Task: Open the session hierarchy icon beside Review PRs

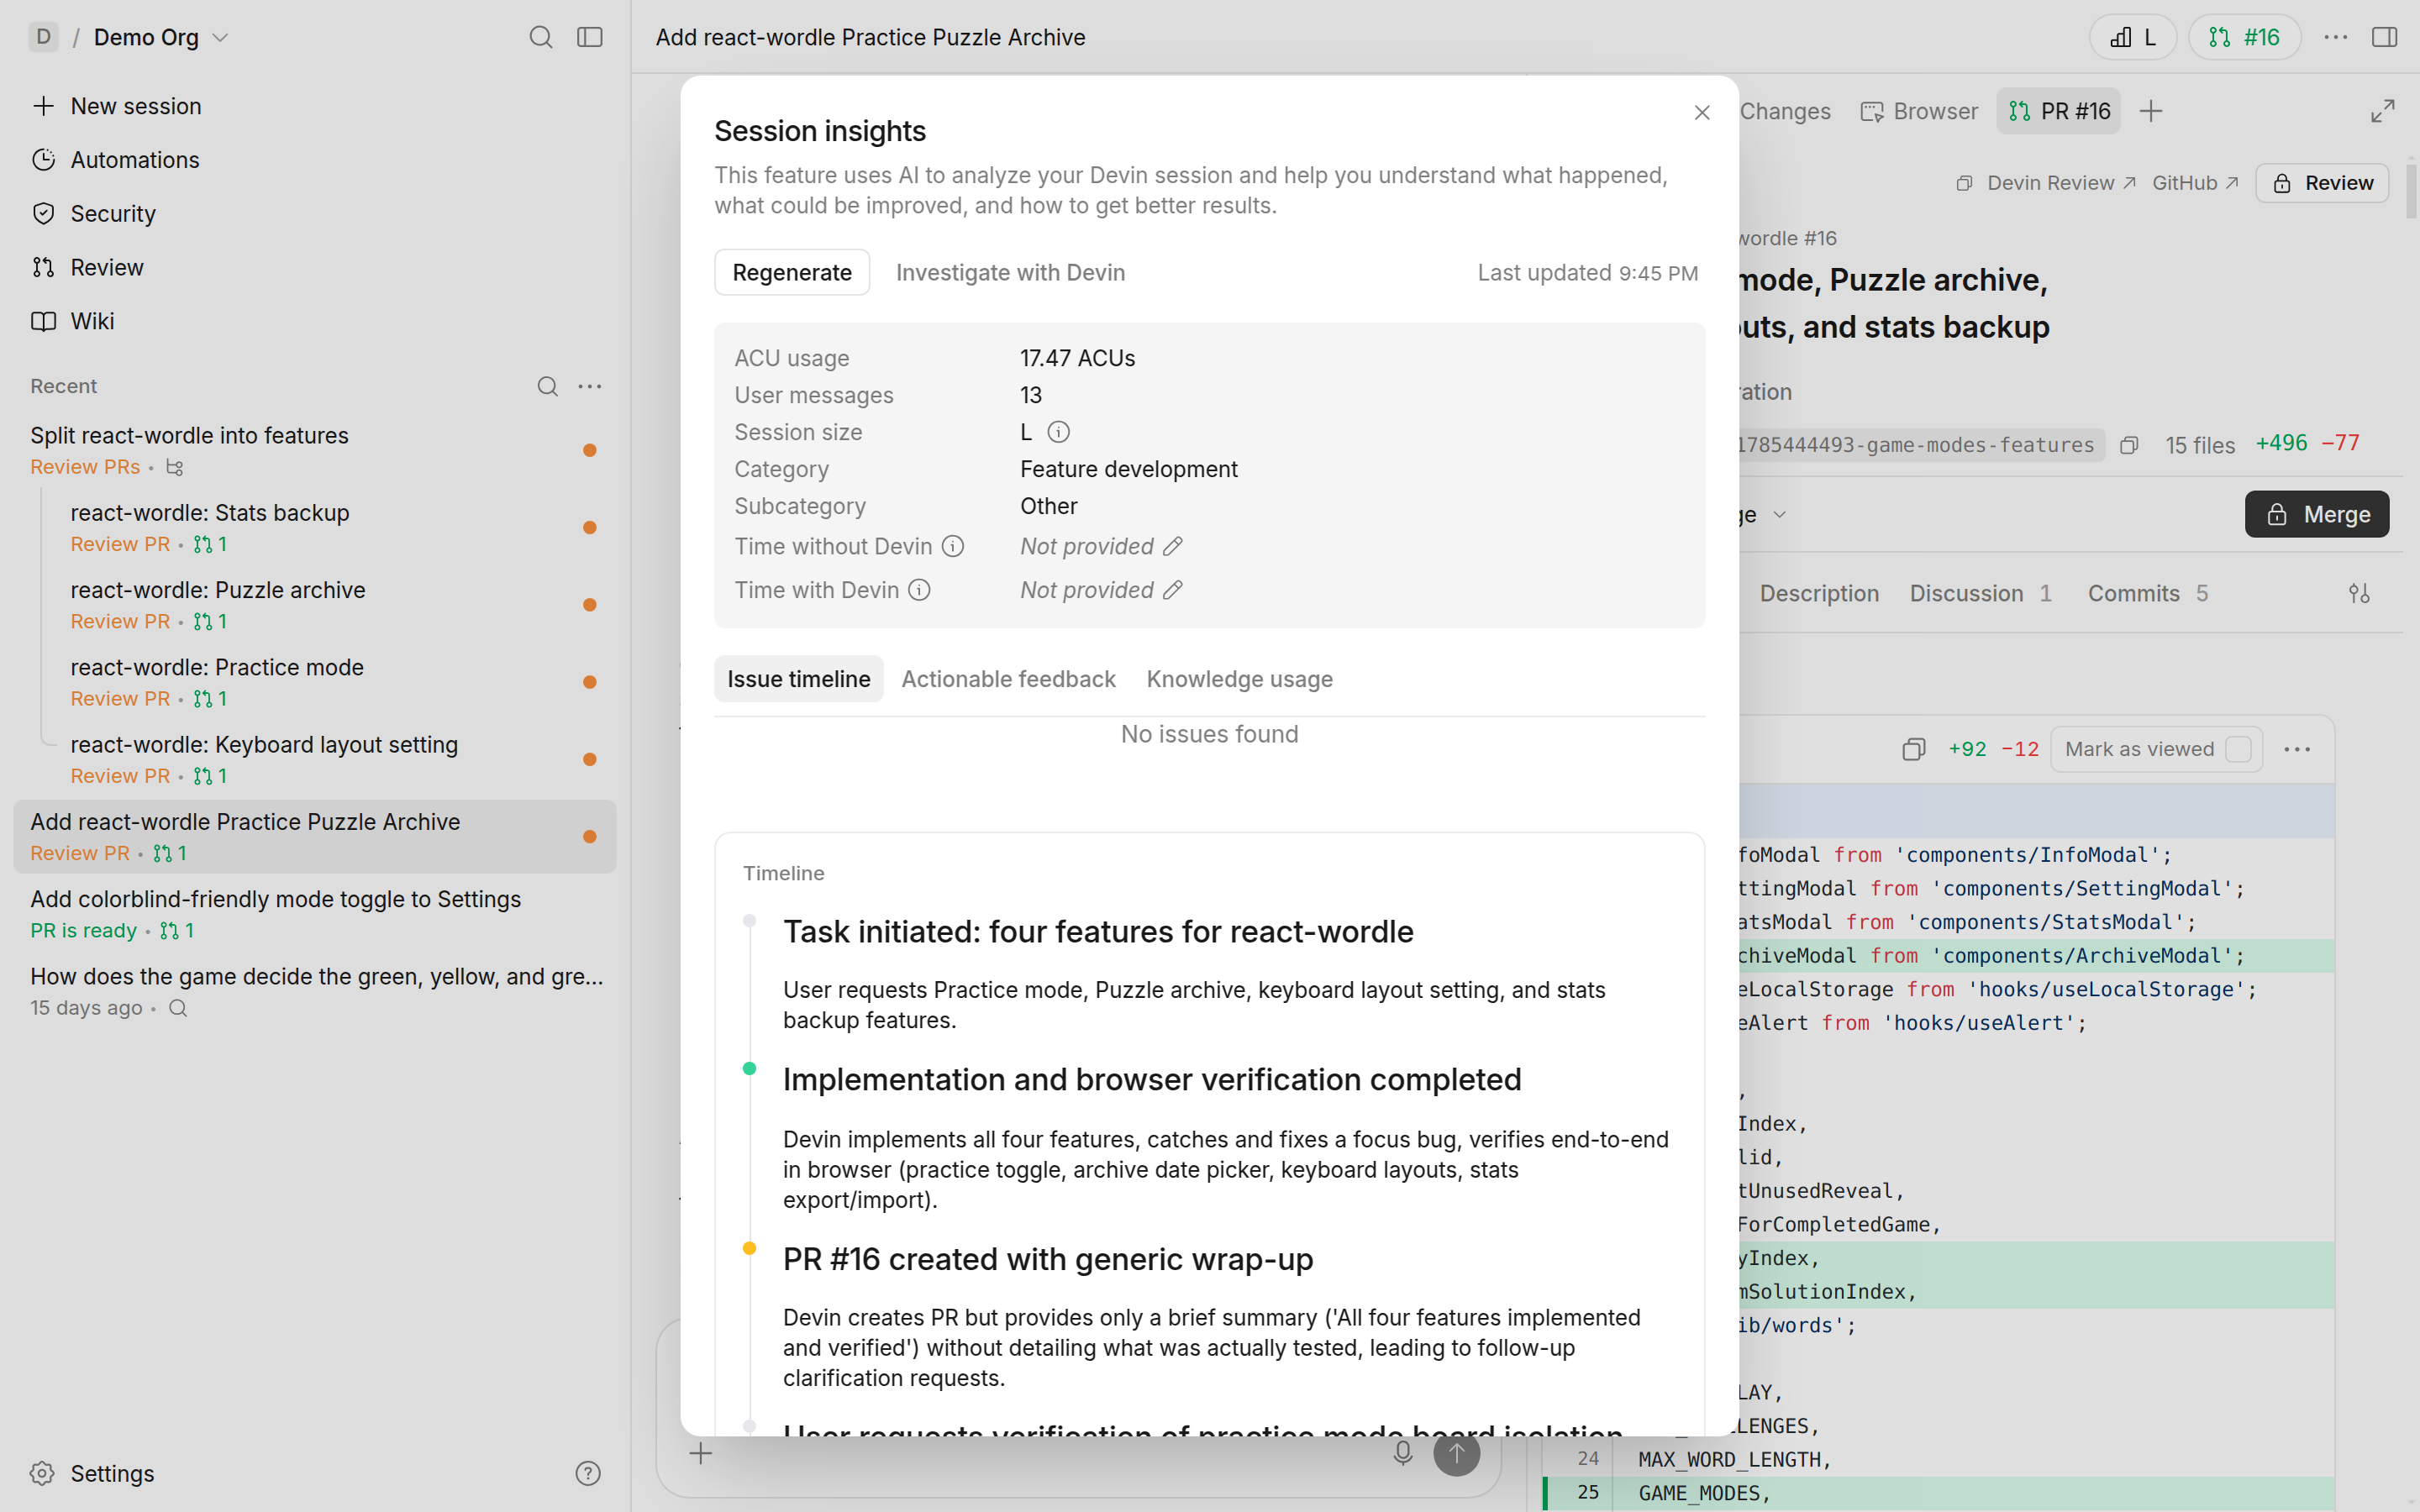Action: [174, 467]
